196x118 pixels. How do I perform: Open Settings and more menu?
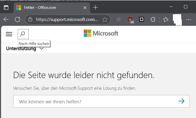(188, 20)
